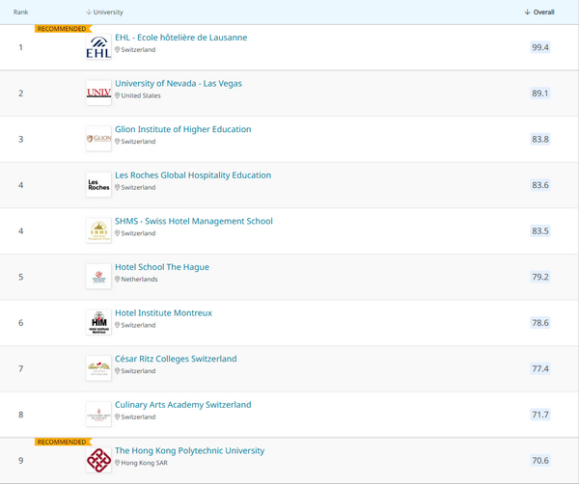Open Glion Institute of Higher Education link

click(182, 129)
